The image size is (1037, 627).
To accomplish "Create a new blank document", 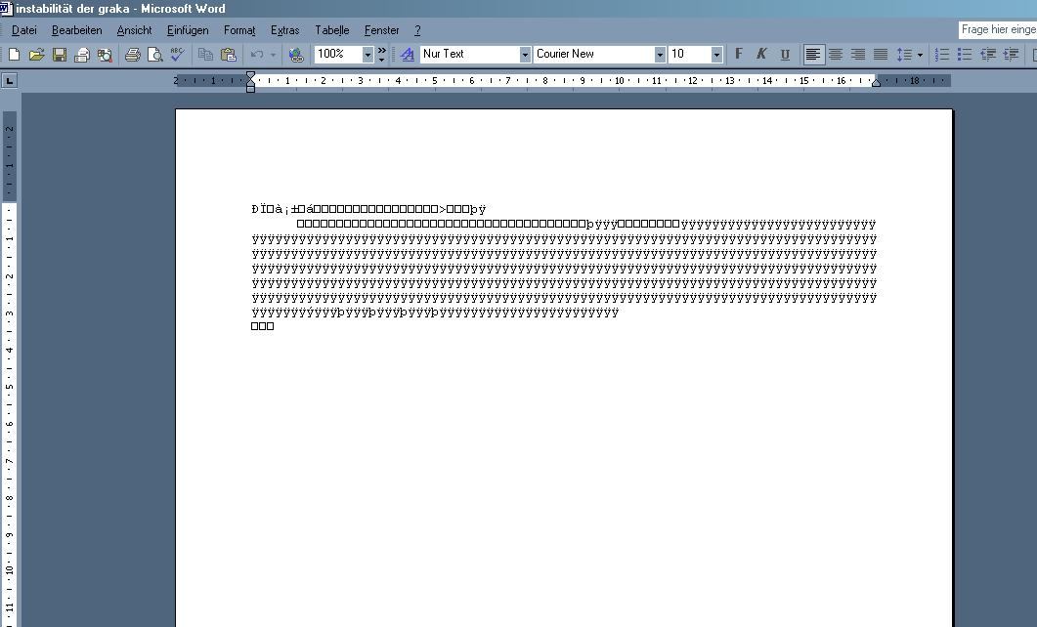I will (14, 54).
